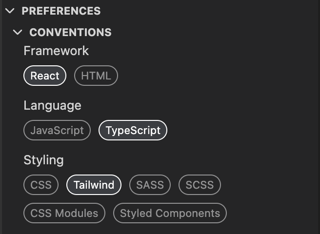Select the TypeScript language pill
This screenshot has height=234, width=320.
click(x=133, y=130)
